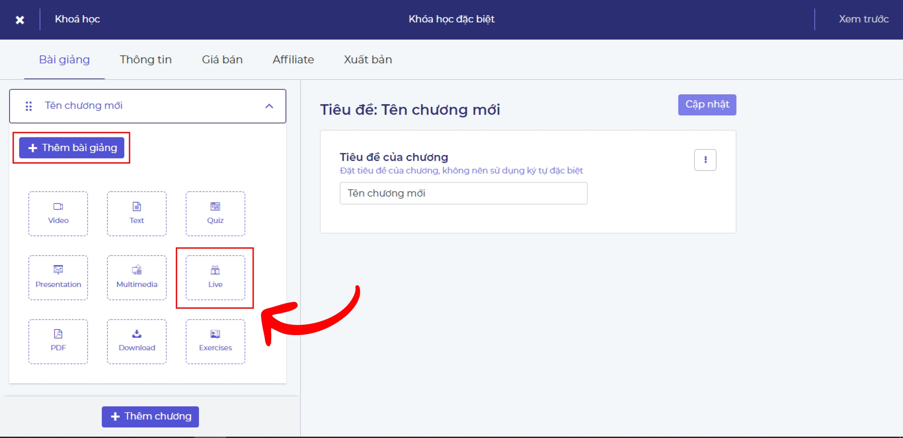
Task: Add a Video lesson type
Action: click(x=58, y=213)
